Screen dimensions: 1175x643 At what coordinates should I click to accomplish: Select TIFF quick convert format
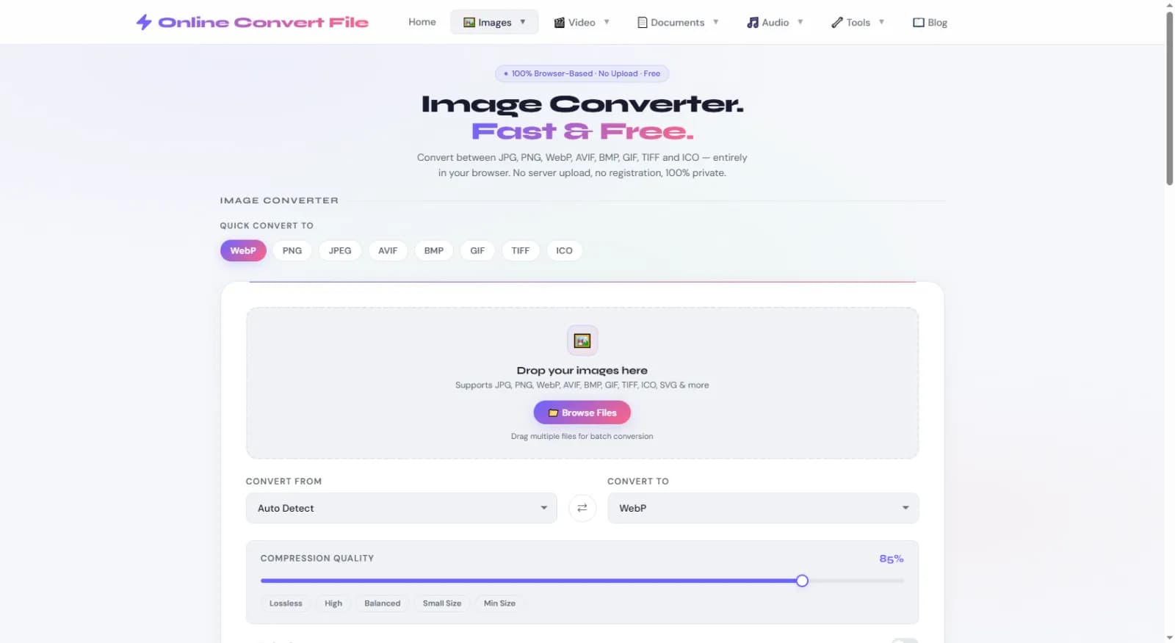tap(521, 250)
